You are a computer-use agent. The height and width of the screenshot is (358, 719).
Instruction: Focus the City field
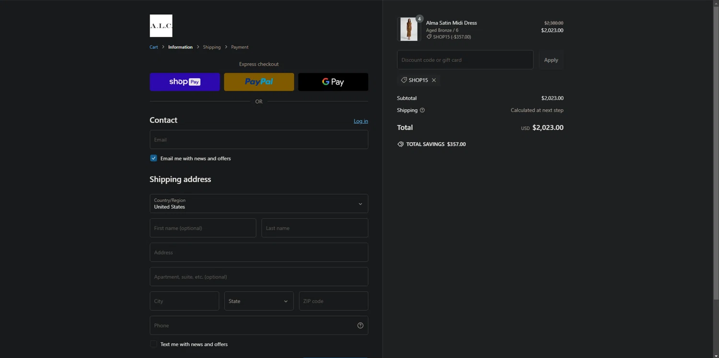click(185, 301)
